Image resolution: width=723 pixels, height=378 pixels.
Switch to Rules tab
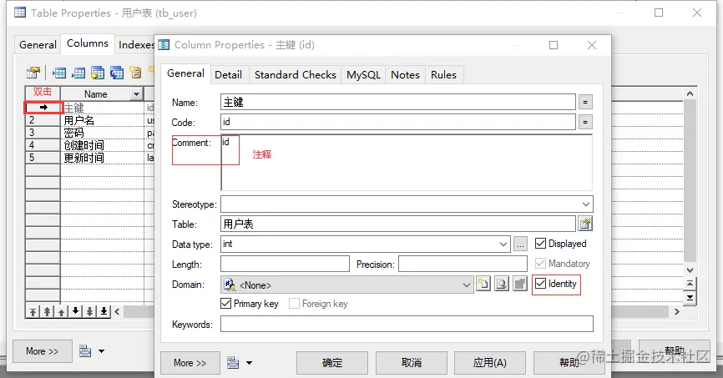443,74
